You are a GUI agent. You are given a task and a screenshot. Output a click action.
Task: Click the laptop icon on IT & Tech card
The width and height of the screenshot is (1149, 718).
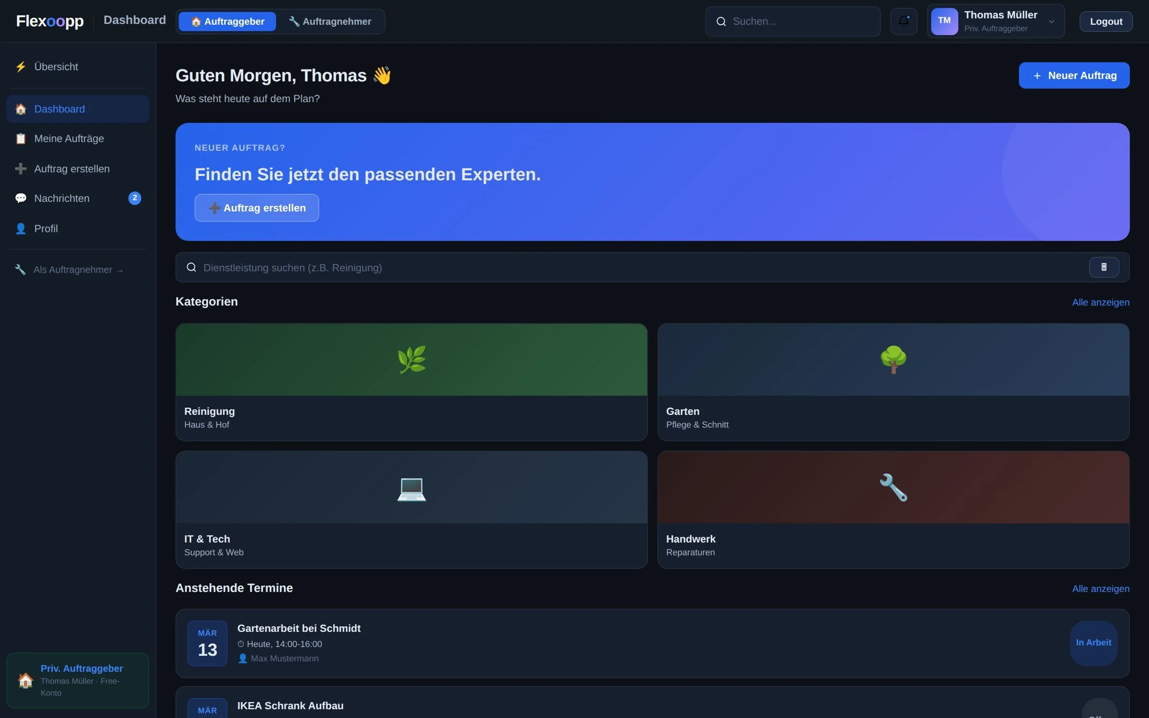[x=411, y=487]
